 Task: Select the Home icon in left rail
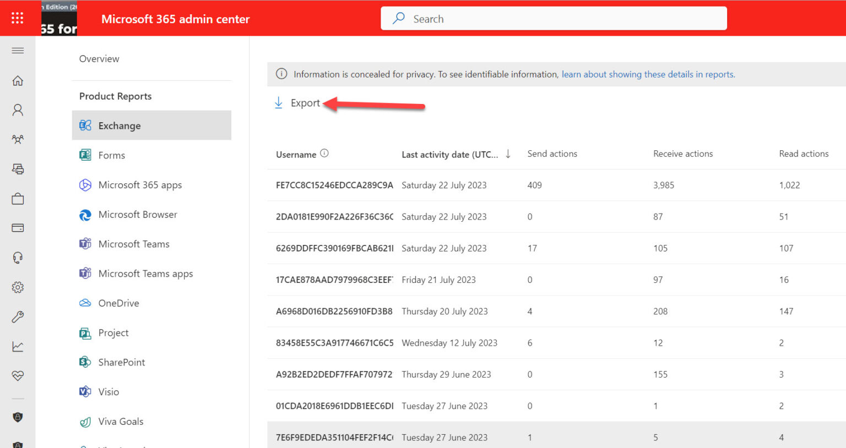coord(17,80)
